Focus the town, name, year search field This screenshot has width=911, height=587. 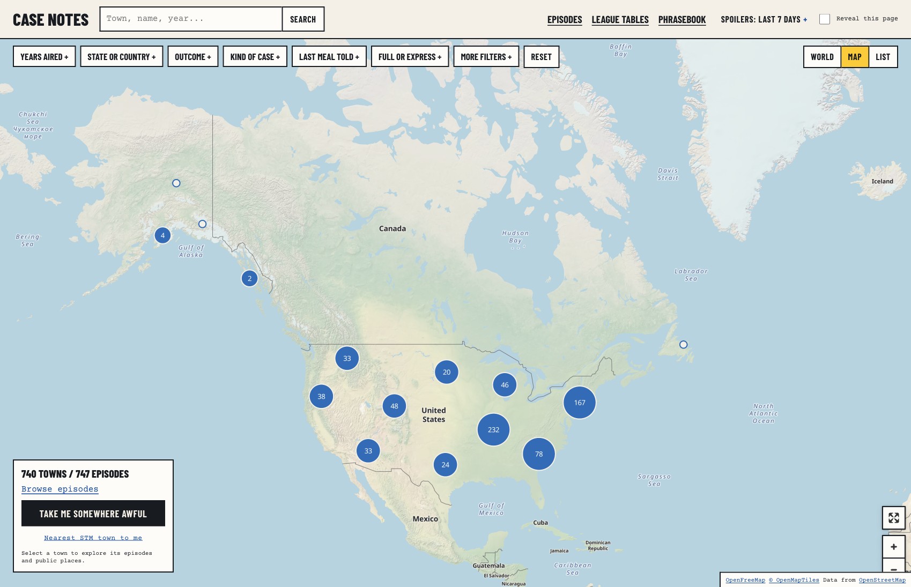tap(191, 19)
